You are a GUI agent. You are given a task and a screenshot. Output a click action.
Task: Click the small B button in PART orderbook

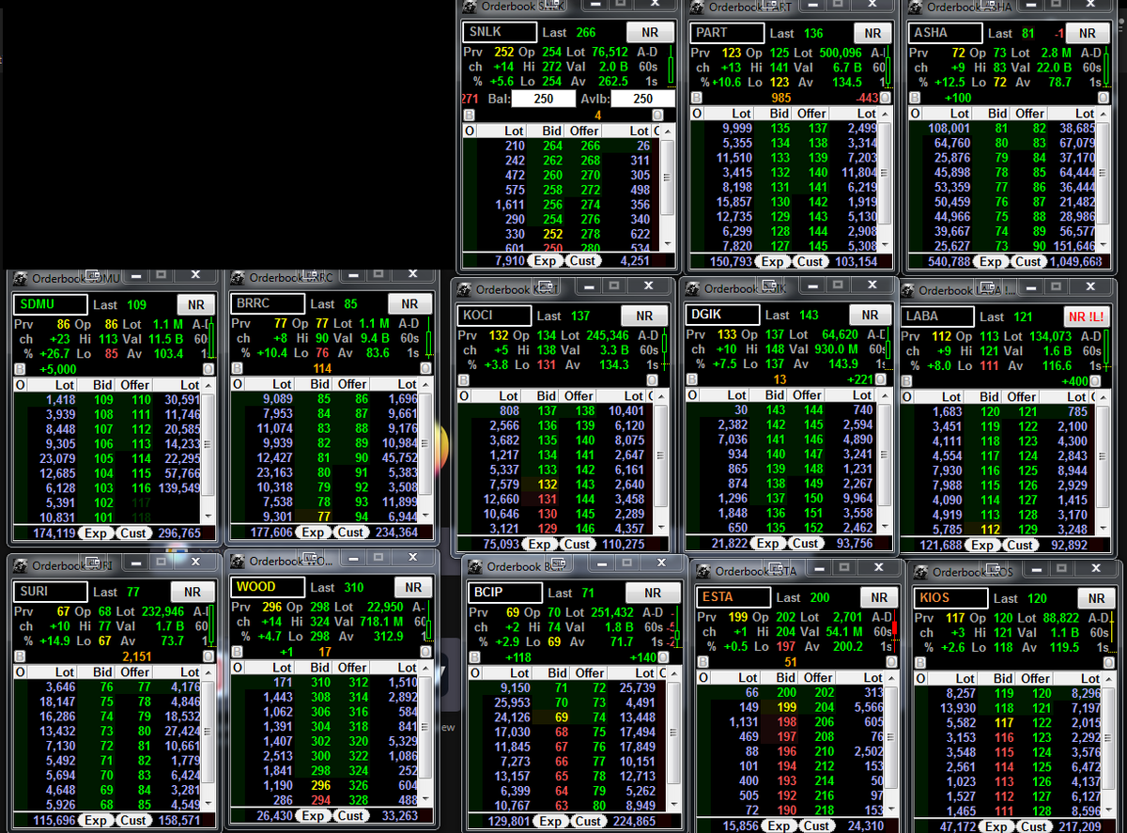click(696, 98)
